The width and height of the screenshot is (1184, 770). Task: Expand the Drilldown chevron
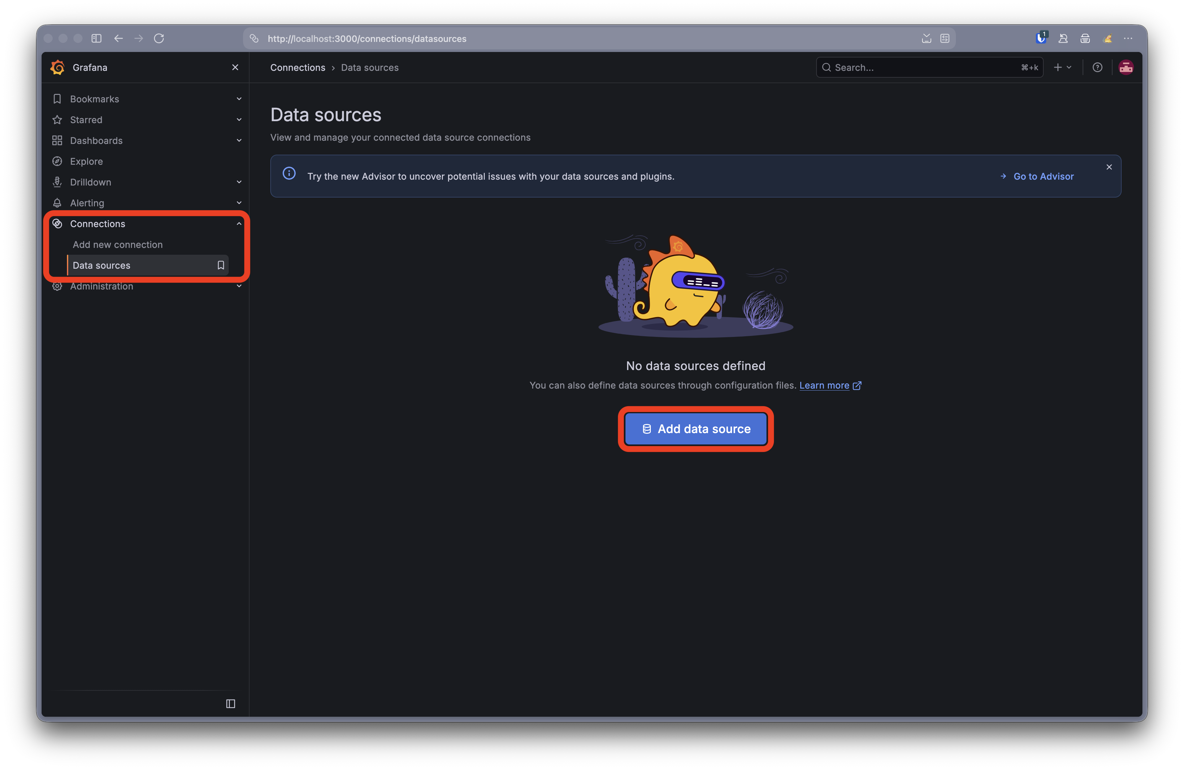(x=239, y=182)
